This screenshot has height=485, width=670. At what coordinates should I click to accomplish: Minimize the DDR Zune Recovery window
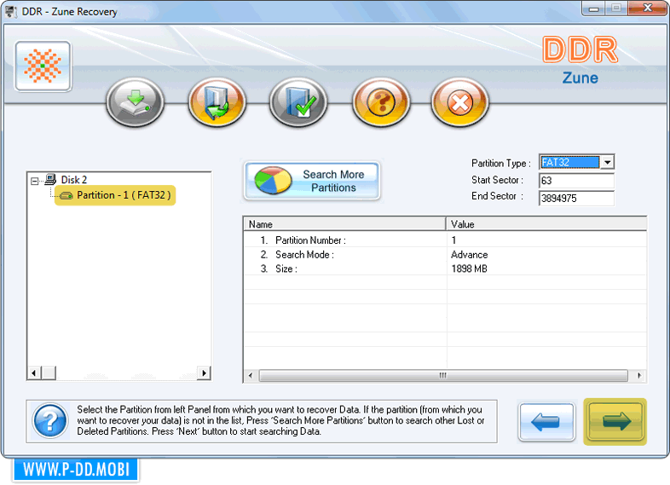[593, 9]
